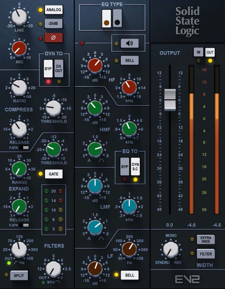The width and height of the screenshot is (225, 289).
Task: Click the LMF Q bandwidth knob
Action: click(x=95, y=227)
